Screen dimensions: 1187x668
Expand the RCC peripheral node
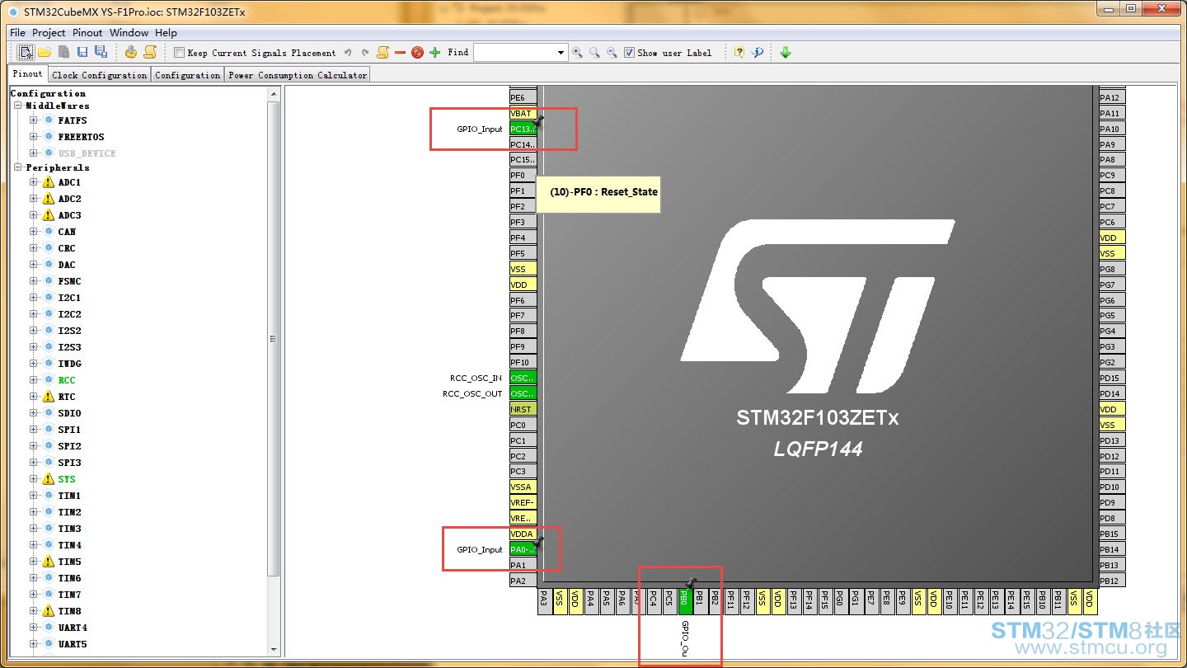(x=34, y=380)
